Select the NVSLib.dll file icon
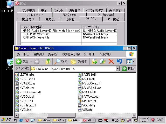This screenshot has width=166, height=124. pyautogui.click(x=80, y=92)
